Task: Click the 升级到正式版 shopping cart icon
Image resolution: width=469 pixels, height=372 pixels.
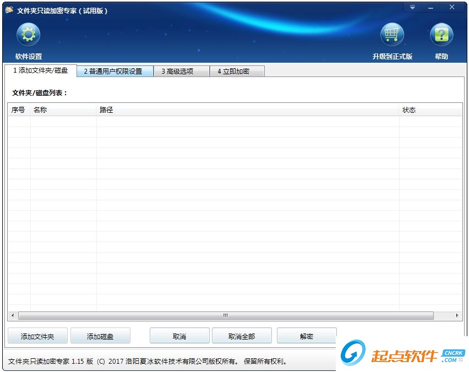Action: (392, 34)
